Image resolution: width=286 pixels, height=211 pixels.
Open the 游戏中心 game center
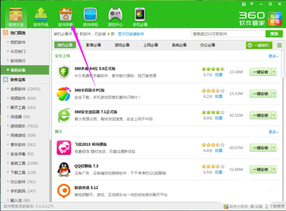(x=115, y=17)
